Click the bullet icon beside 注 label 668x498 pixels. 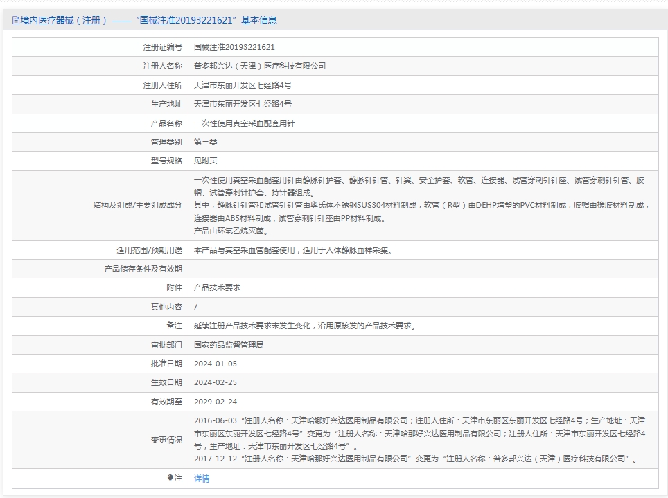tap(170, 478)
